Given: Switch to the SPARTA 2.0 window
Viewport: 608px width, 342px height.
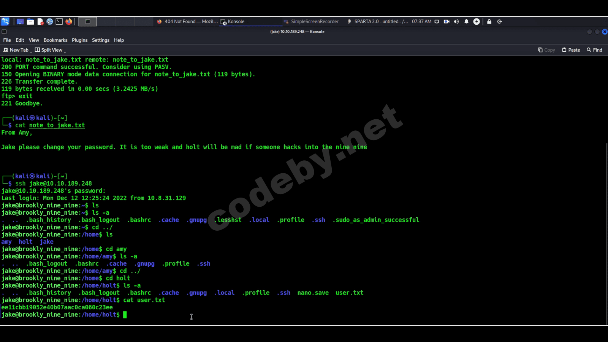Looking at the screenshot, I should [x=377, y=22].
